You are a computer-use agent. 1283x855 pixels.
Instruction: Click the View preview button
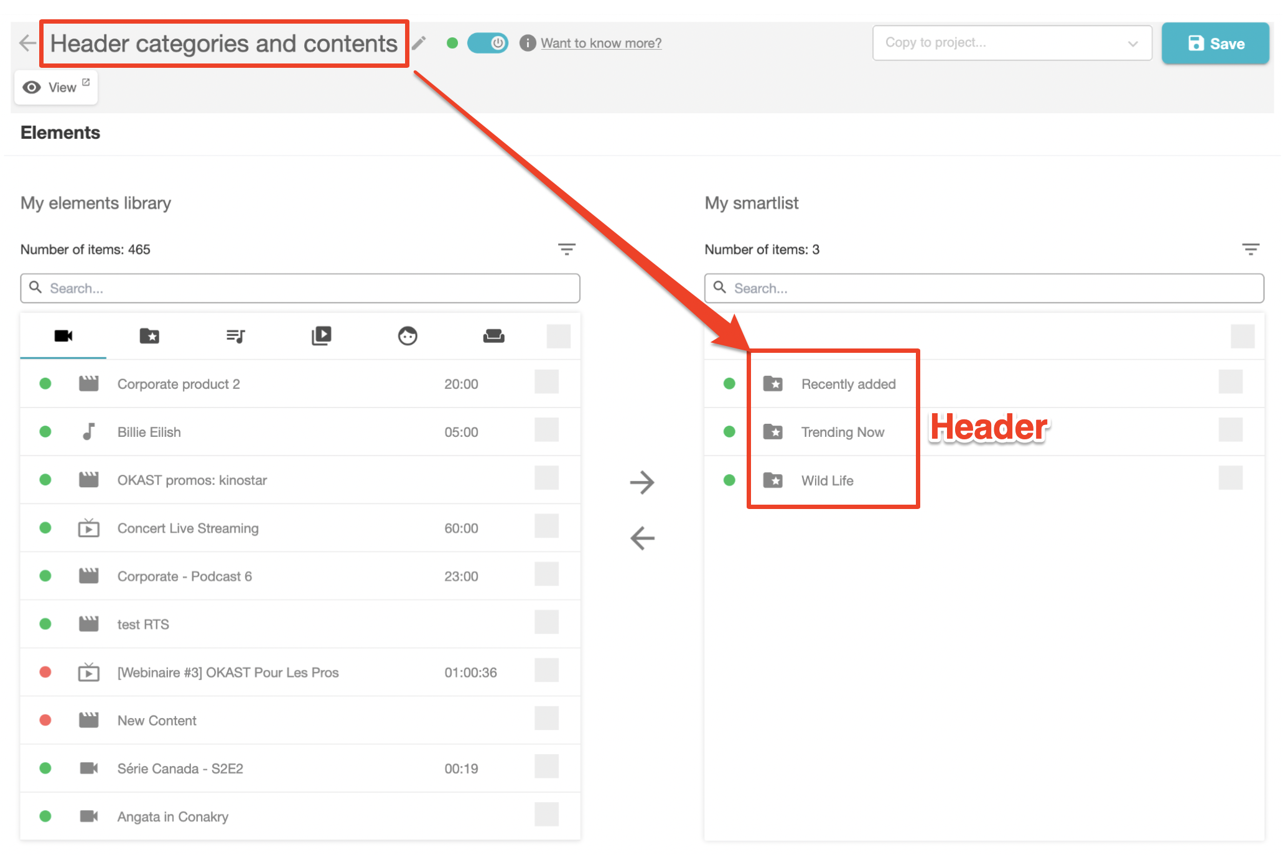click(56, 87)
